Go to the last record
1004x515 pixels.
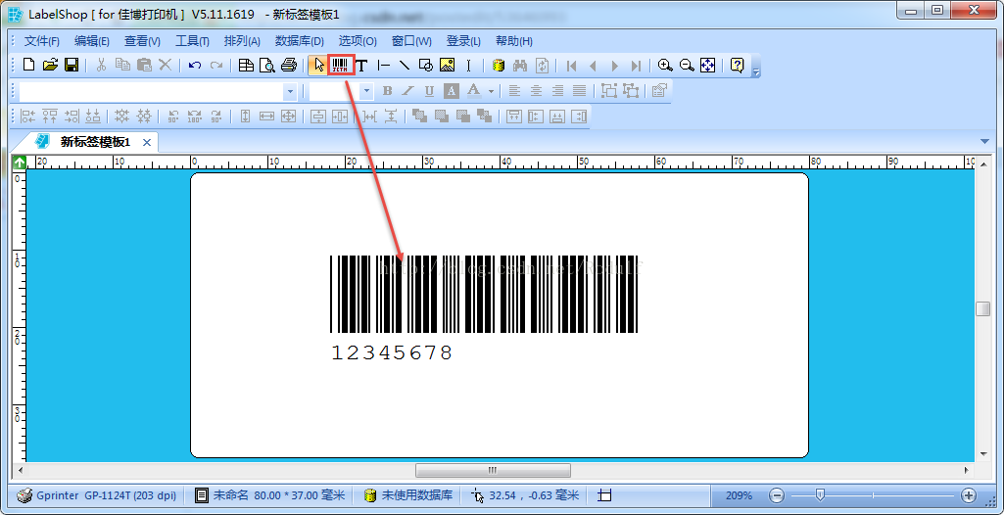tap(636, 66)
